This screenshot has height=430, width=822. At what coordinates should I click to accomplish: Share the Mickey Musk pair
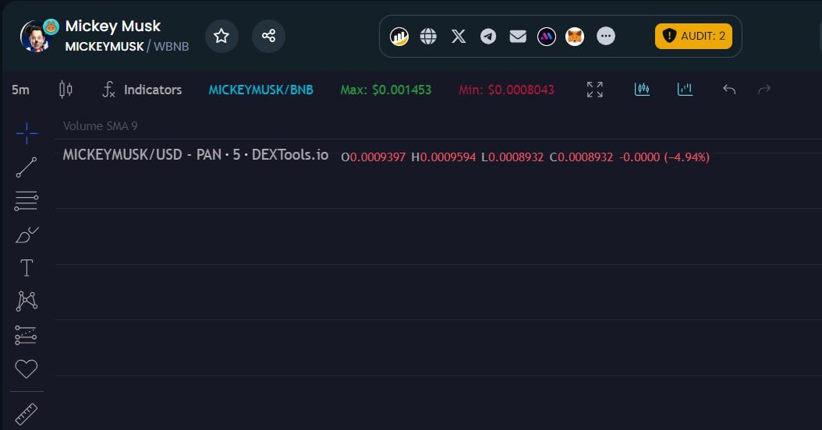268,36
